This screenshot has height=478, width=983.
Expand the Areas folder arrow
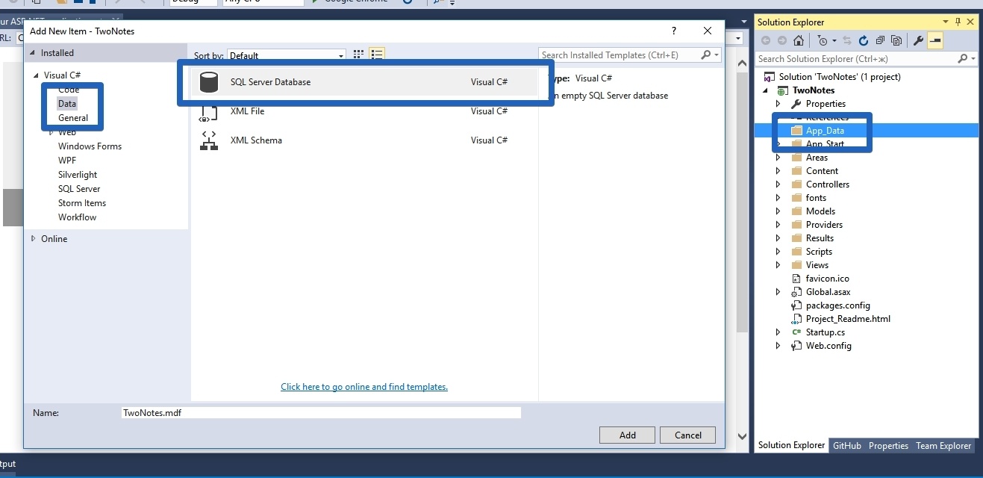778,158
